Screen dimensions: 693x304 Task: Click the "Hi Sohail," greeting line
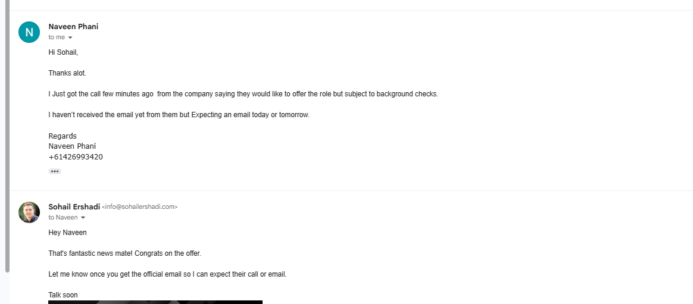(63, 52)
